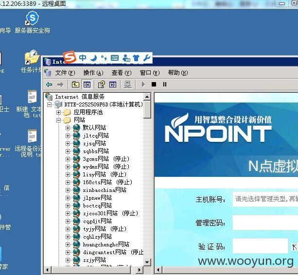Open the 帮助(H) menu
Viewport: 298px width, 275px height.
178,73
